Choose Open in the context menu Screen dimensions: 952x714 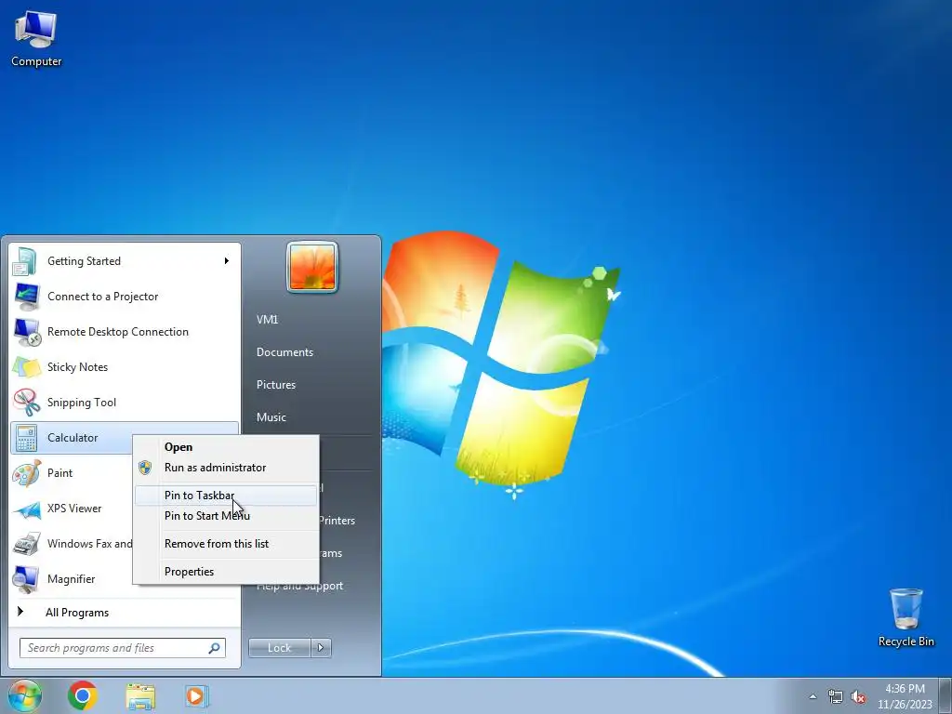(226, 447)
